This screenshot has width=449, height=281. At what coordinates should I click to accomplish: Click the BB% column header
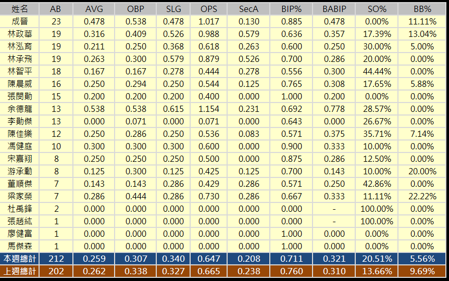click(422, 9)
